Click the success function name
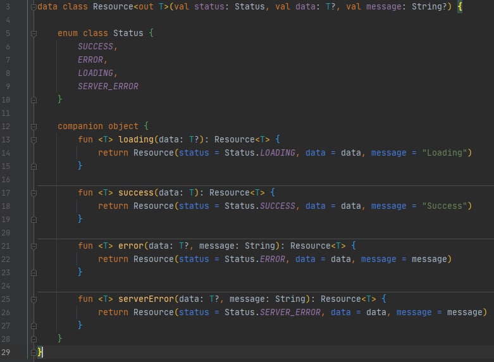 [x=136, y=192]
